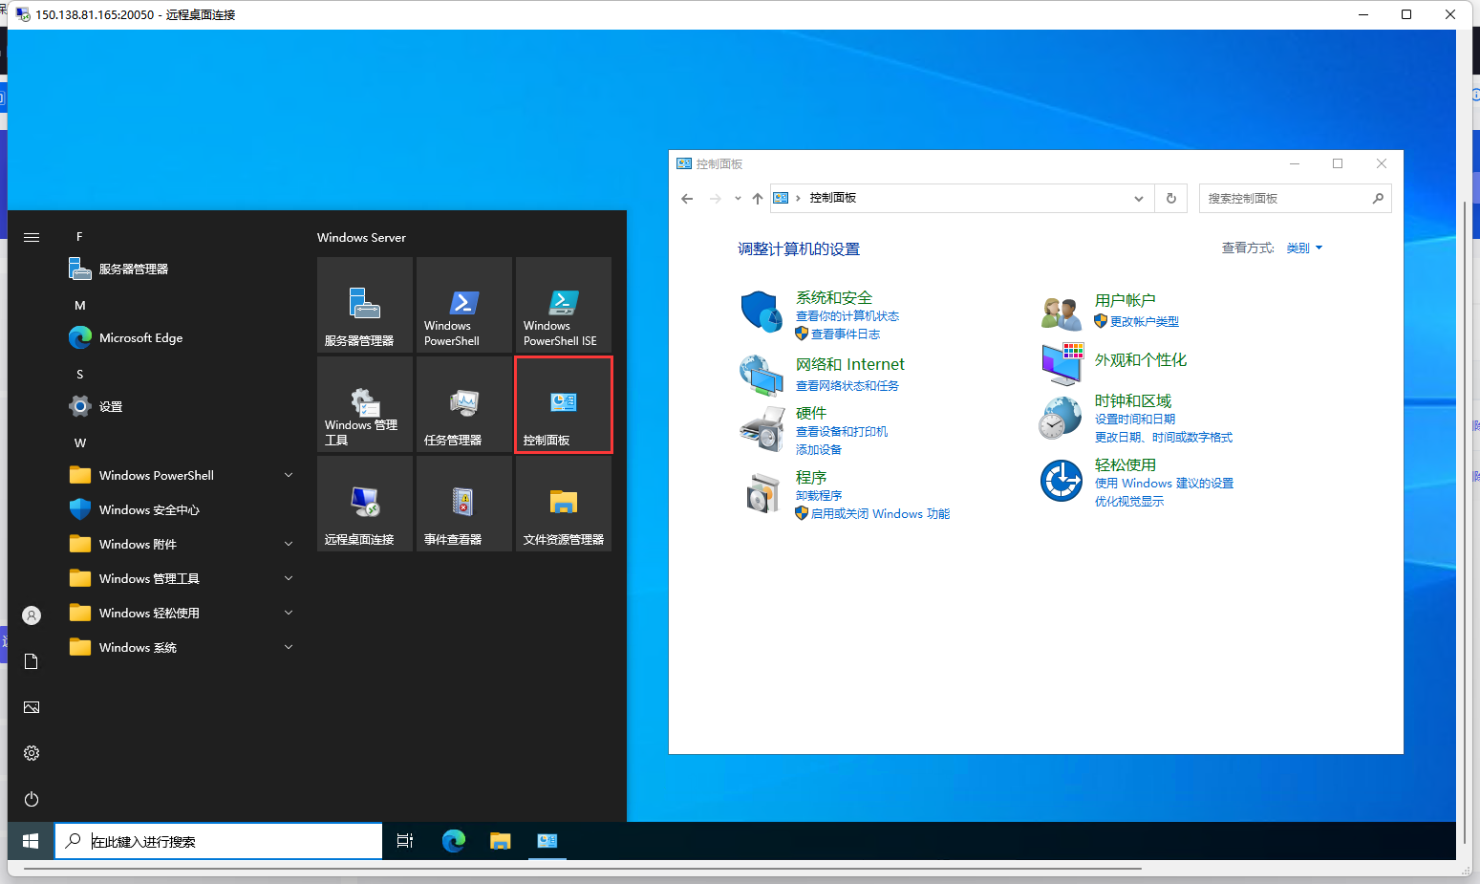
Task: Select the Control Panel taskbar button
Action: pos(547,841)
